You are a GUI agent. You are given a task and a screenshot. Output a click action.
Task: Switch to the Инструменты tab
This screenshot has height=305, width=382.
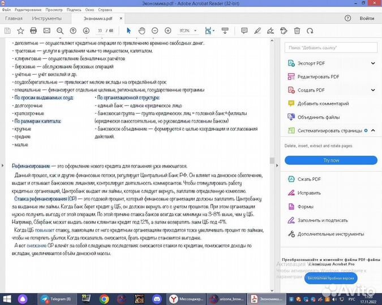pos(47,19)
